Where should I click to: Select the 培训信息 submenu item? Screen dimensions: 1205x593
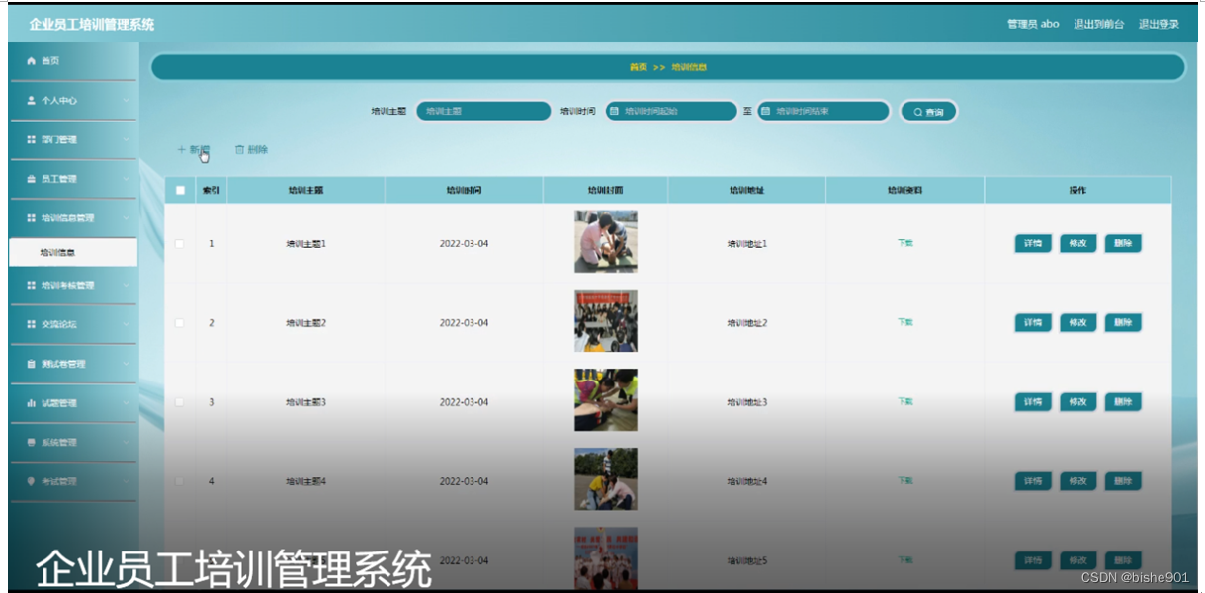click(73, 252)
